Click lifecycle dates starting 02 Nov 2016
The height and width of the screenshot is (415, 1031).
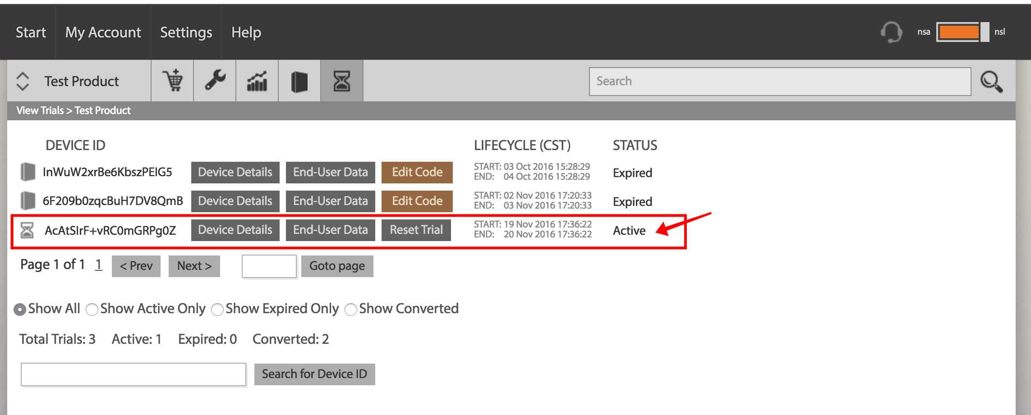pyautogui.click(x=533, y=201)
